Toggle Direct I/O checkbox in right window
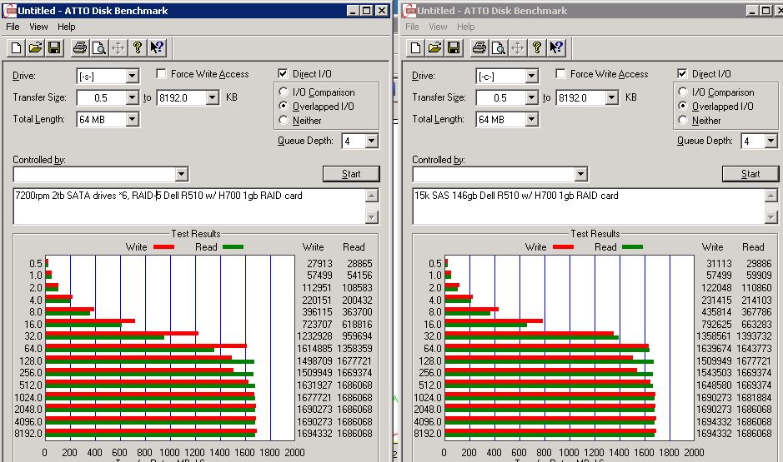Screen dimensions: 783x462 pyautogui.click(x=682, y=74)
